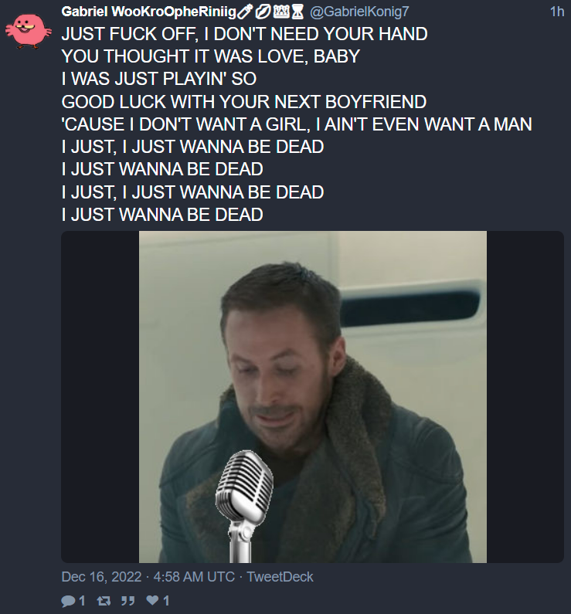Click the reply count number 1

pyautogui.click(x=82, y=600)
